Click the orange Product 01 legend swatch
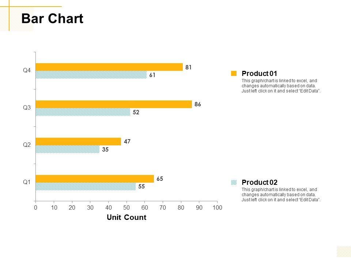351x263 pixels. [x=234, y=73]
